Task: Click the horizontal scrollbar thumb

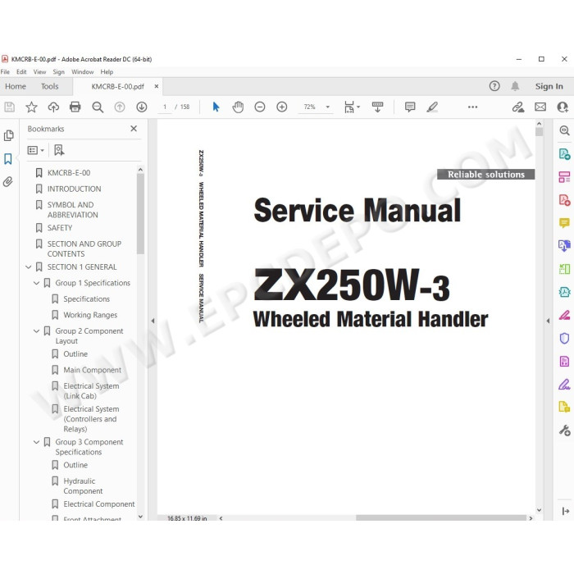Action: coord(441,518)
